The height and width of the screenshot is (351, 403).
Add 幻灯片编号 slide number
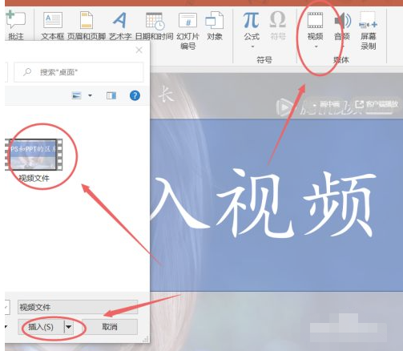188,30
